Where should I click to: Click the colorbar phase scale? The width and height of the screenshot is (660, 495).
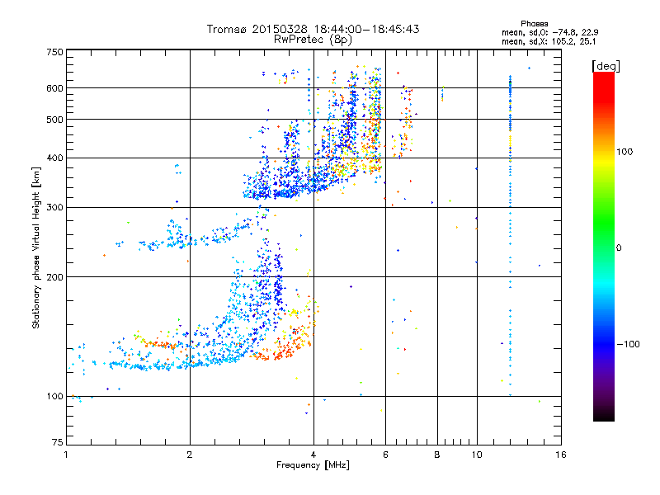604,247
